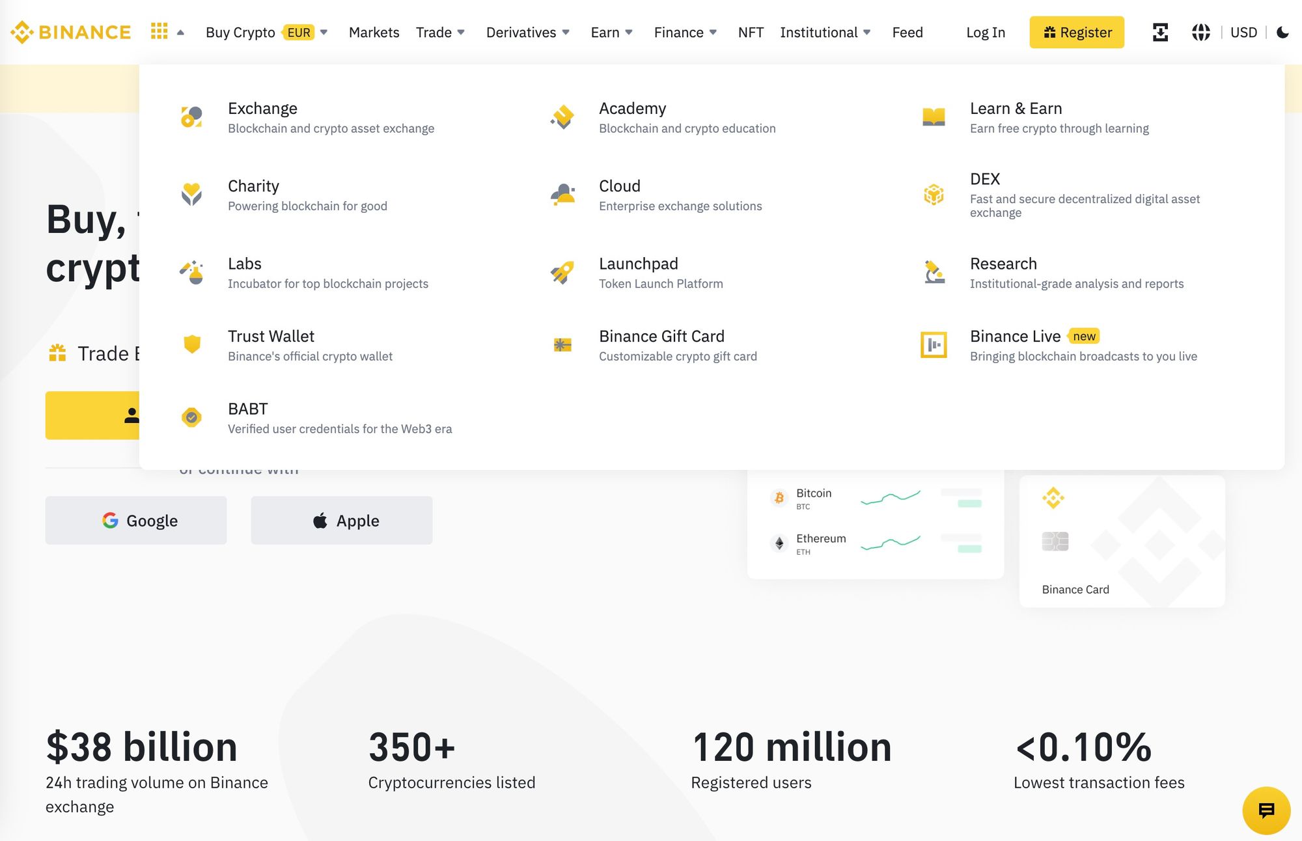Image resolution: width=1302 pixels, height=841 pixels.
Task: Expand the Derivatives dropdown menu
Action: click(x=527, y=31)
